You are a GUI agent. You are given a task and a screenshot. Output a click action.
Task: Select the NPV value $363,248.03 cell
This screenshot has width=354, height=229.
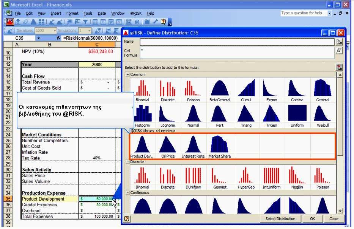pyautogui.click(x=97, y=51)
